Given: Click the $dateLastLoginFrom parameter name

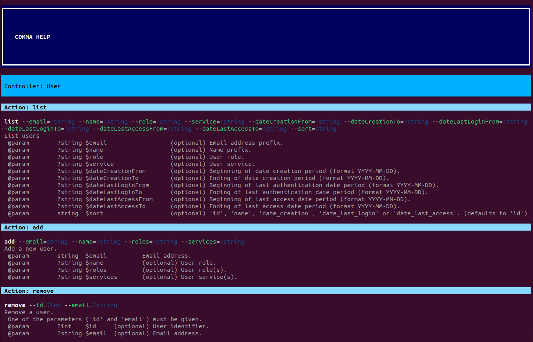Looking at the screenshot, I should click(x=117, y=185).
